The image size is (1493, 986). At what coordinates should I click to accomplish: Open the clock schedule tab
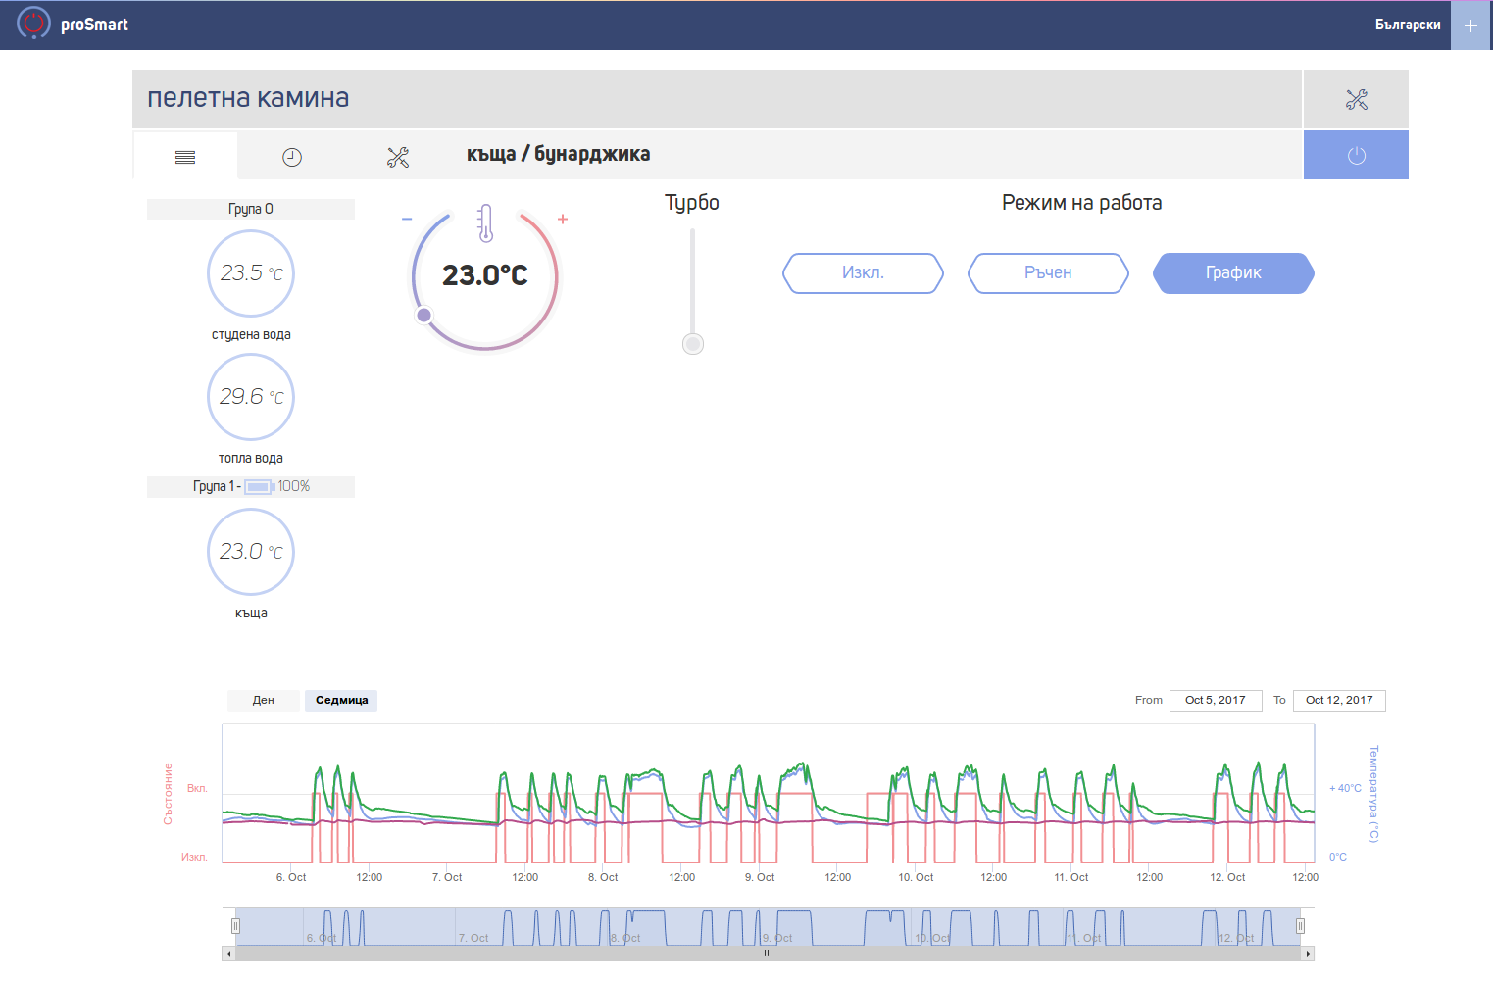[292, 157]
